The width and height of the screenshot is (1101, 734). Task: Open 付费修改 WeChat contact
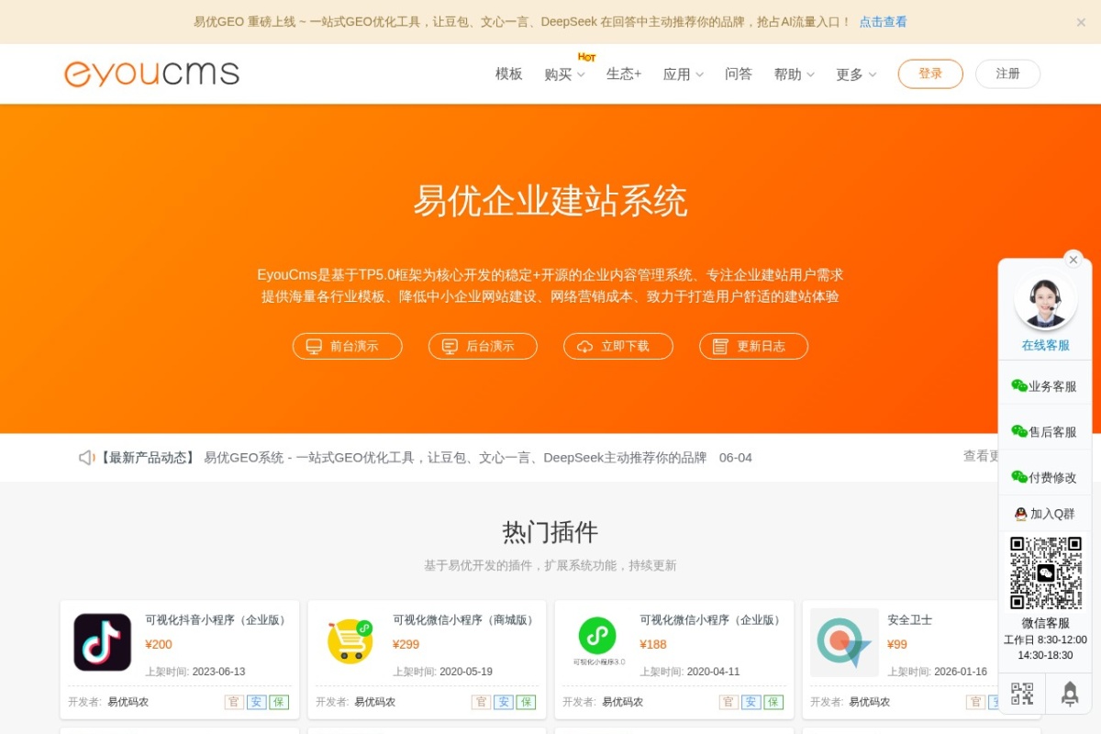tap(1044, 477)
